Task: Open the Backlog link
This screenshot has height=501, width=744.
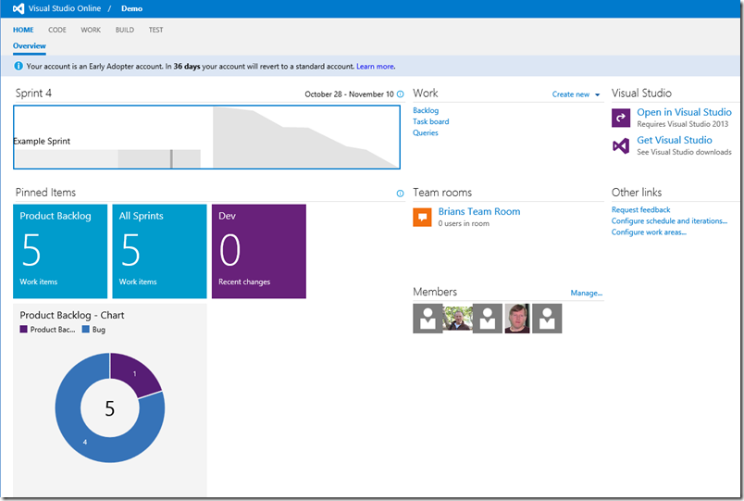Action: tap(426, 110)
